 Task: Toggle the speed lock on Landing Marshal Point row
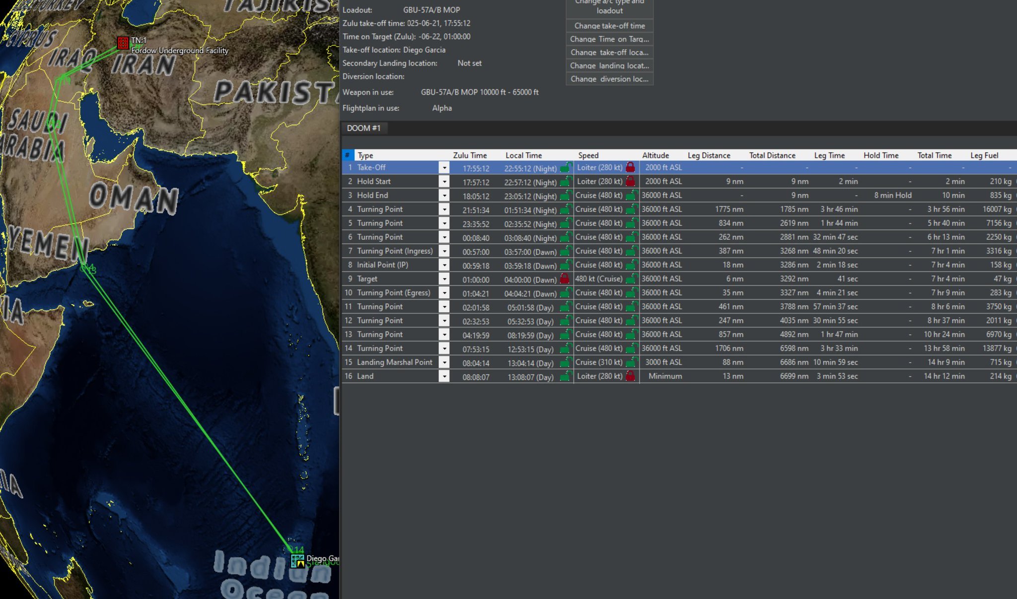point(631,362)
